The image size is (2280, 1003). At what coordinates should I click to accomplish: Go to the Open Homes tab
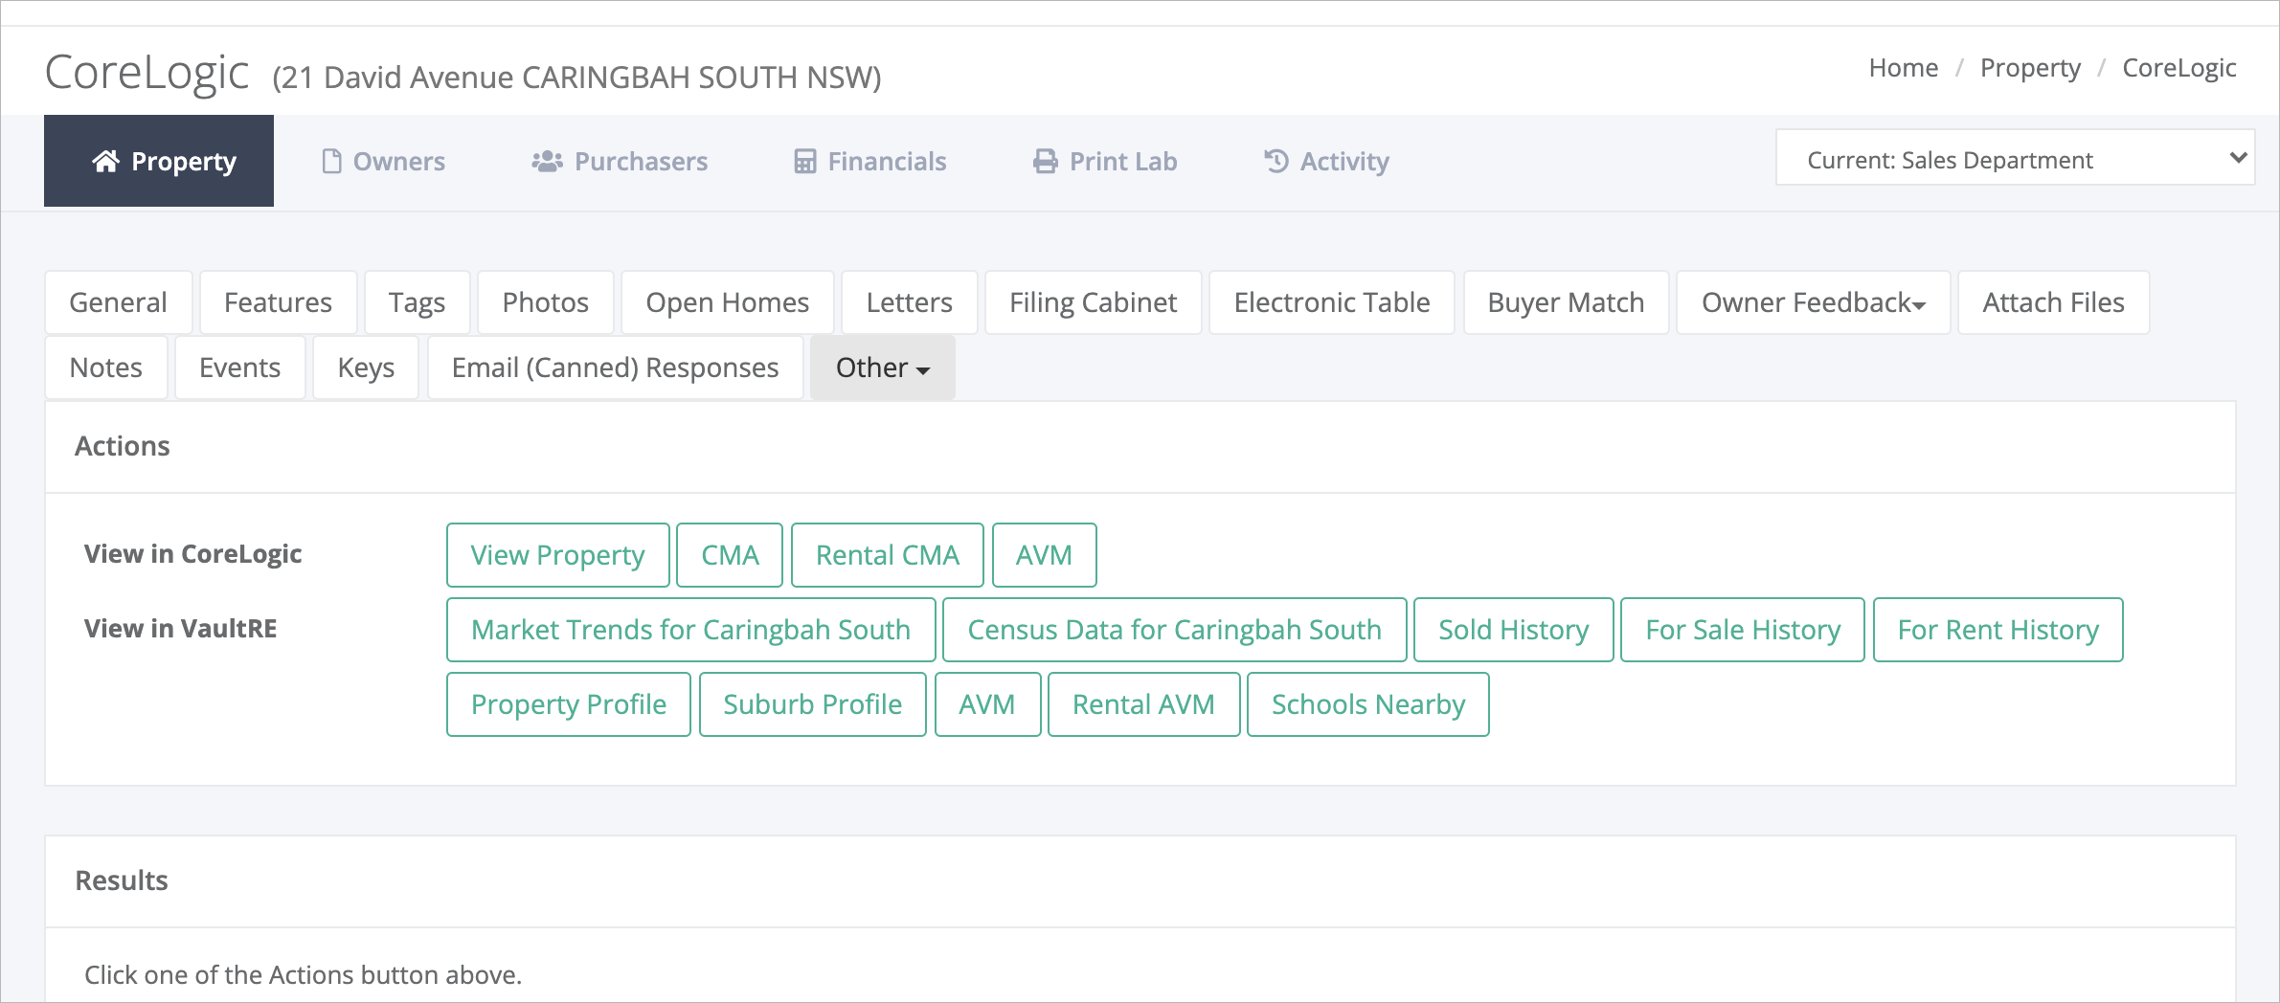coord(727,302)
